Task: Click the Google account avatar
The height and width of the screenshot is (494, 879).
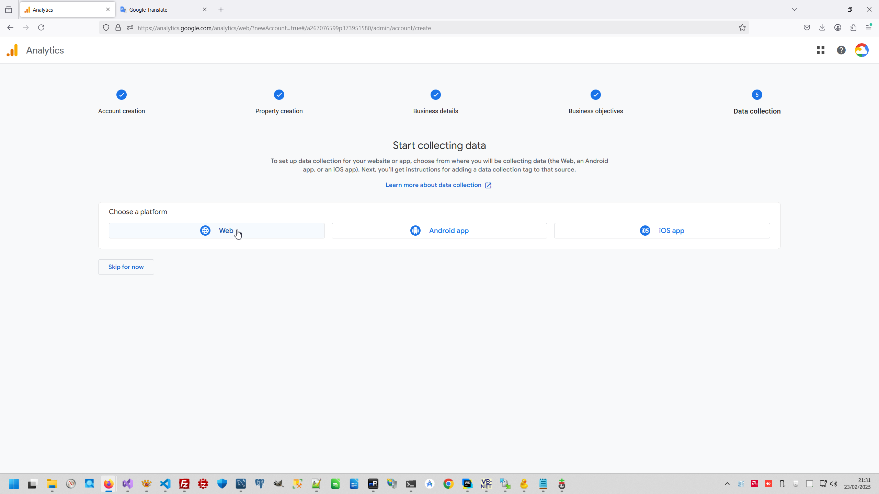Action: [861, 50]
